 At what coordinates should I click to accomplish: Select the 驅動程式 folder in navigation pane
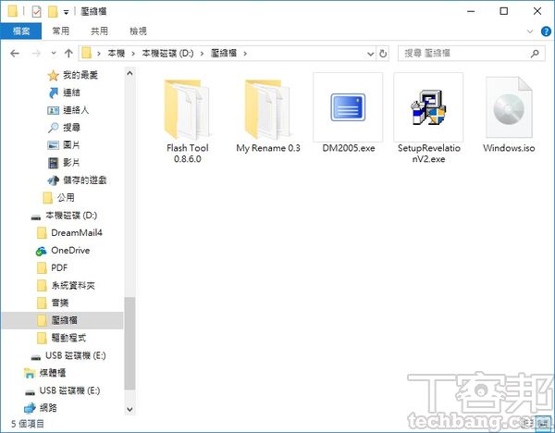click(62, 338)
